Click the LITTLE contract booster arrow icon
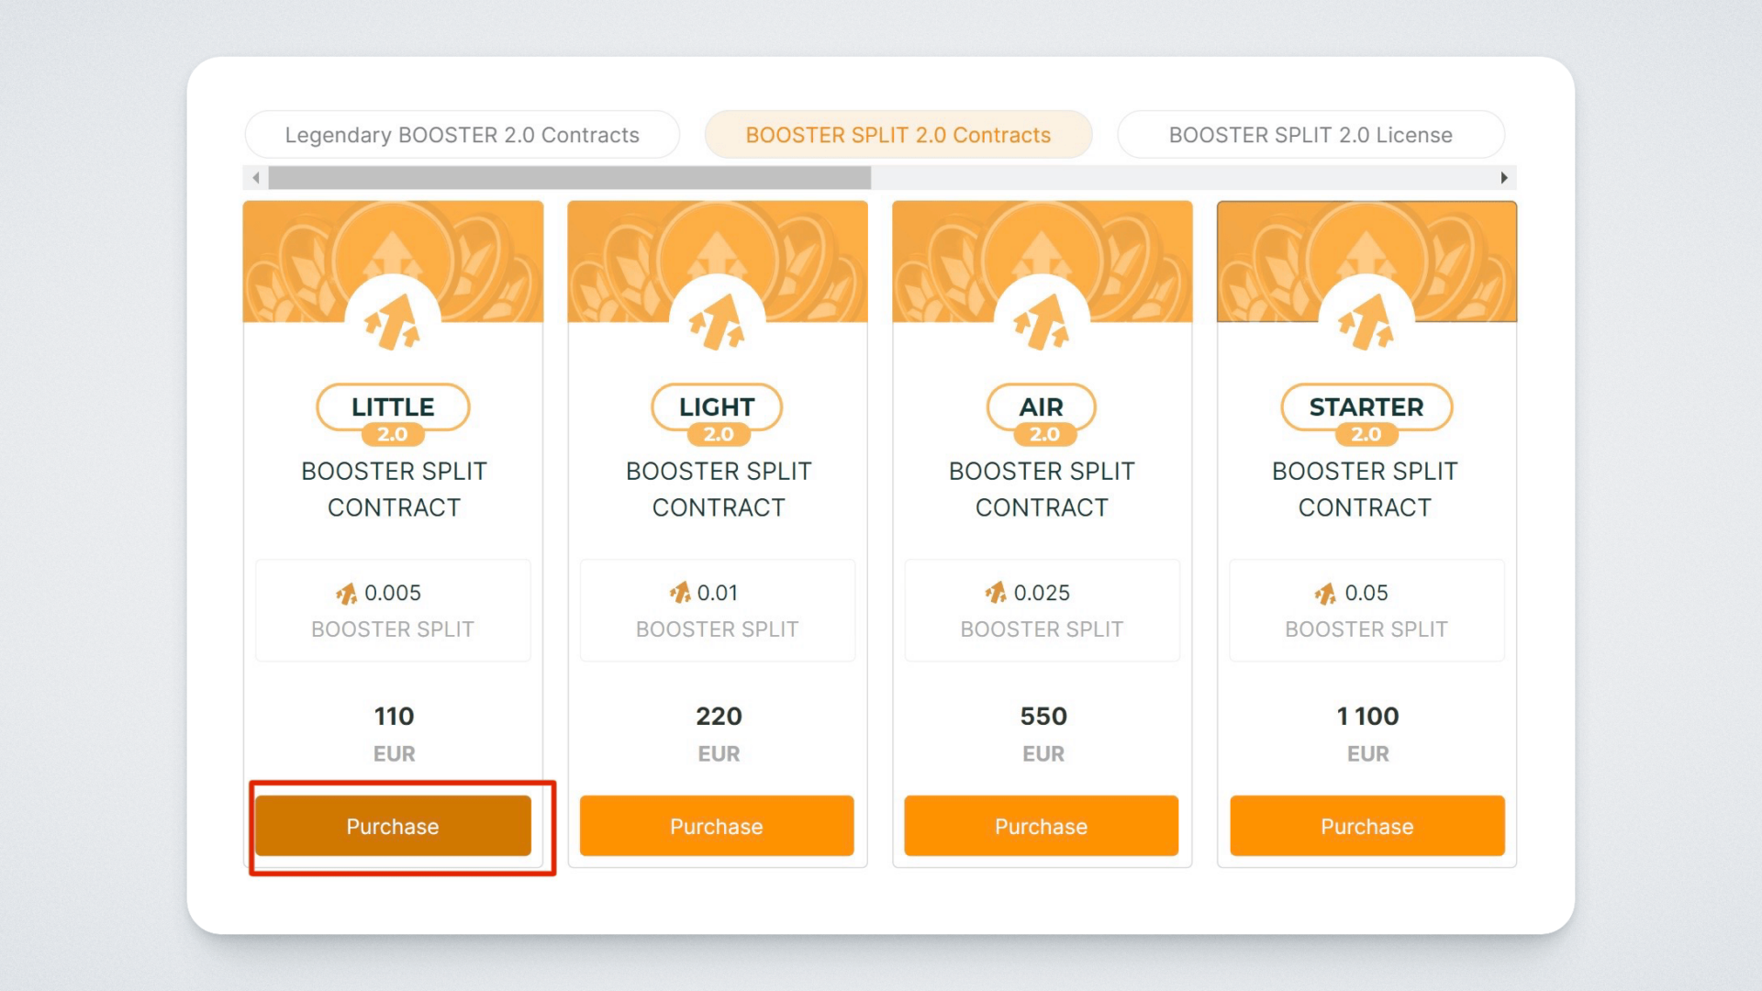The width and height of the screenshot is (1762, 991). point(393,321)
